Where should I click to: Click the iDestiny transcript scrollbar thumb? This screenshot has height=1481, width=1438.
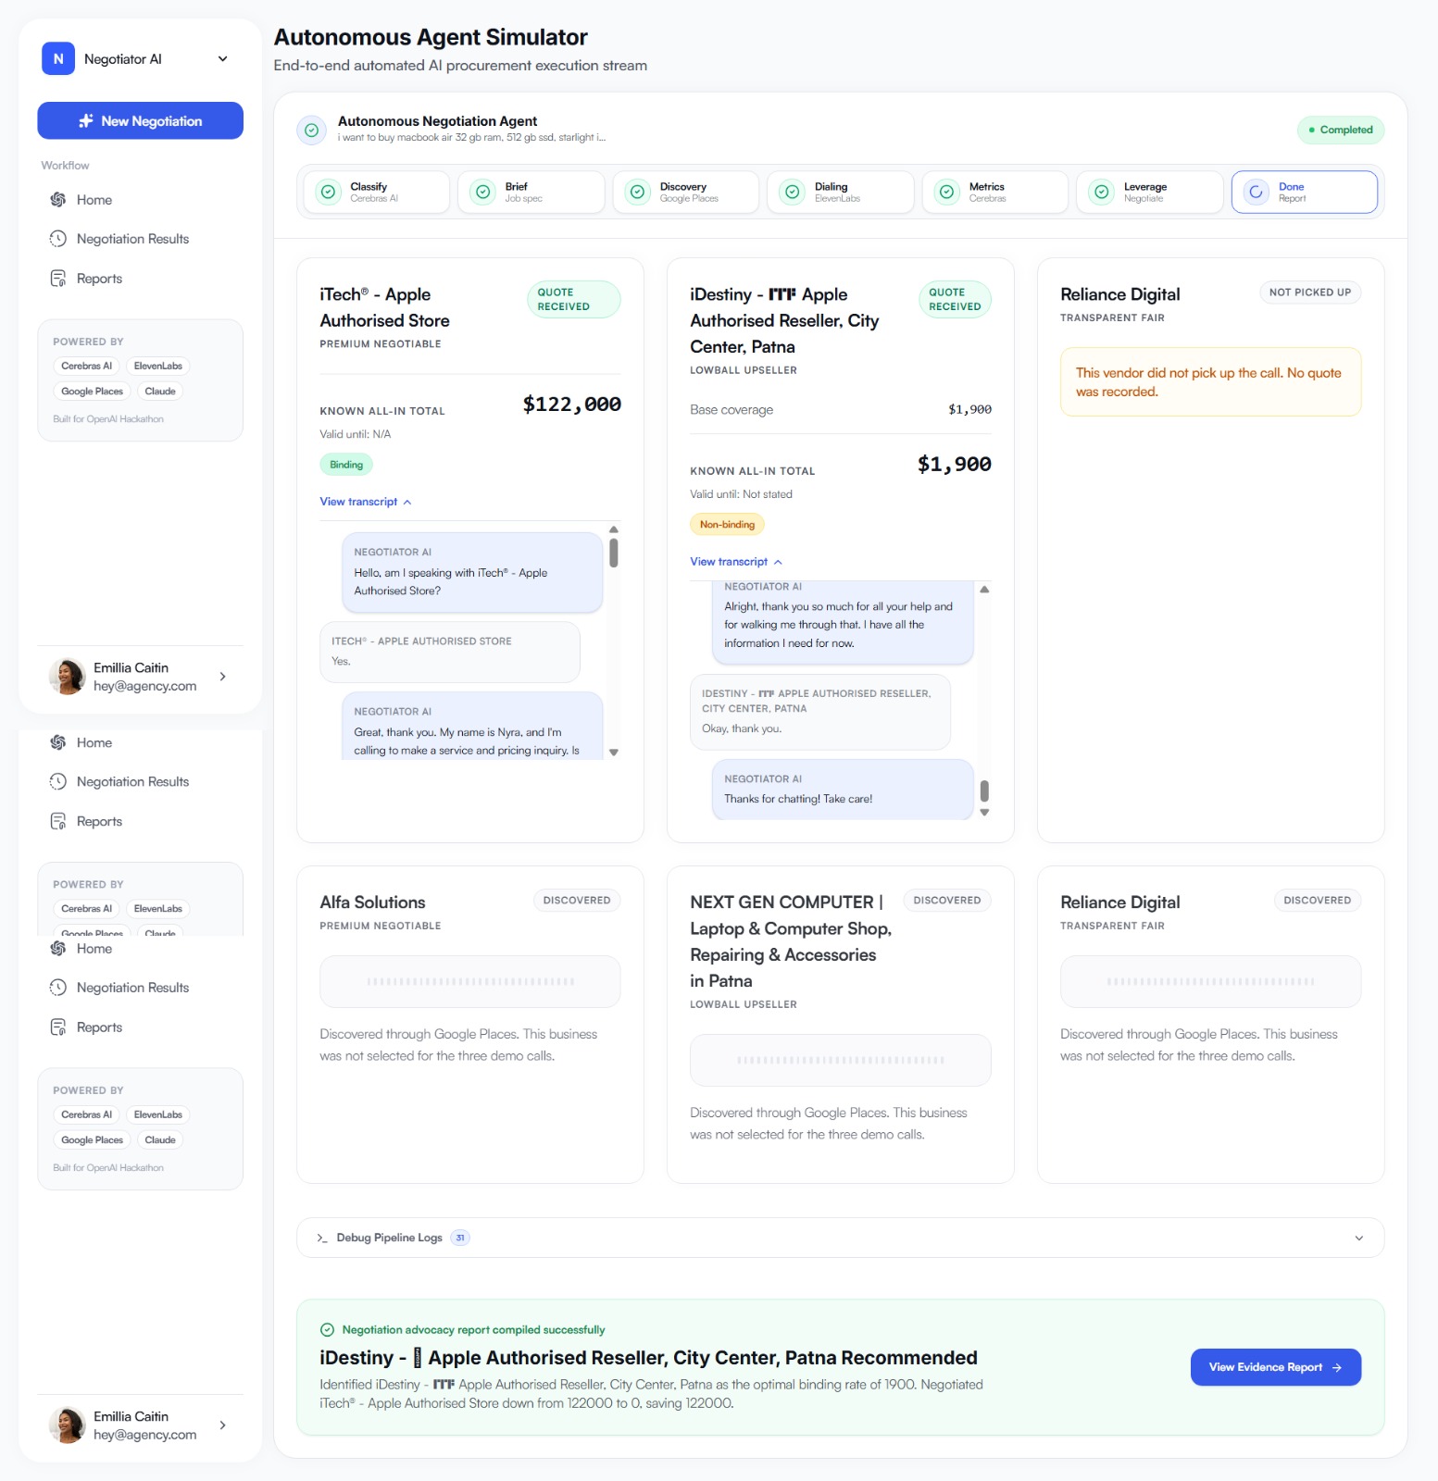point(984,790)
